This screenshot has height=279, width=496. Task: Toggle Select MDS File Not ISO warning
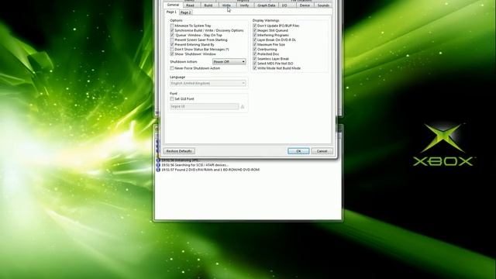pyautogui.click(x=255, y=64)
